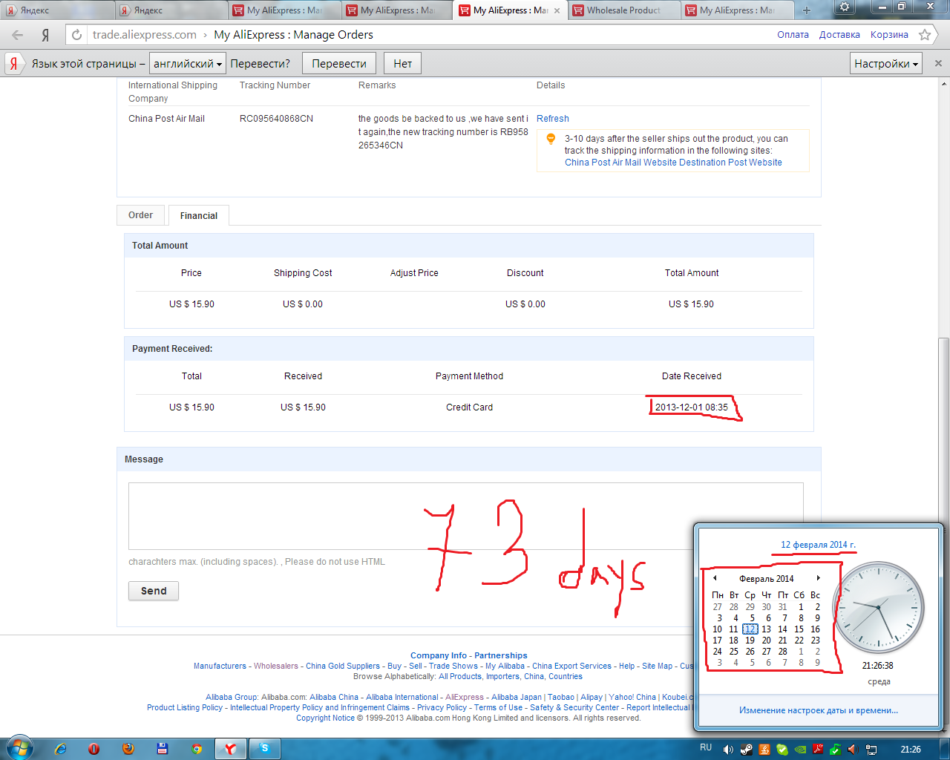Viewport: 950px width, 760px height.
Task: Click tracking number RC095640868CN
Action: click(x=276, y=119)
